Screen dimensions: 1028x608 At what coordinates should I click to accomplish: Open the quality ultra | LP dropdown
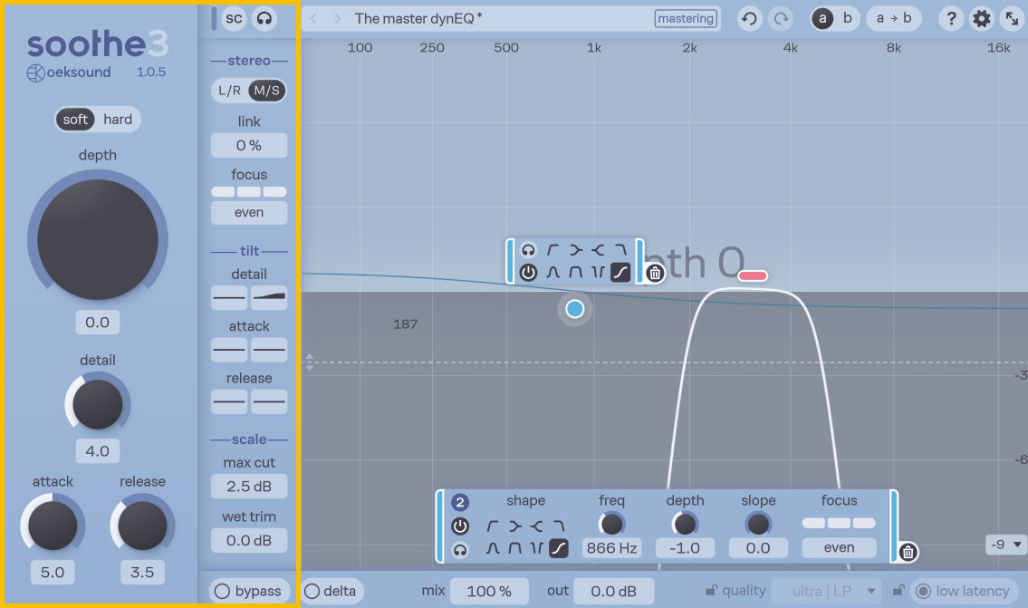coord(826,591)
